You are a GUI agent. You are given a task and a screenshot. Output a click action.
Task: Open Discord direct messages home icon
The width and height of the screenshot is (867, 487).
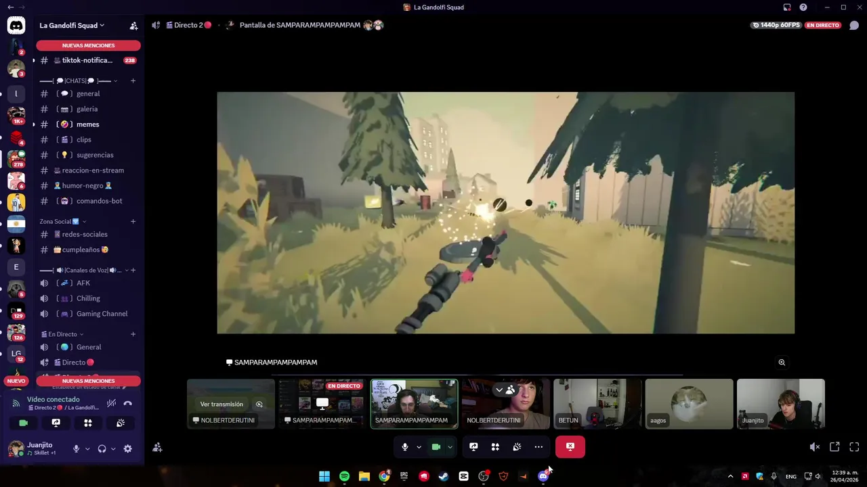(16, 26)
